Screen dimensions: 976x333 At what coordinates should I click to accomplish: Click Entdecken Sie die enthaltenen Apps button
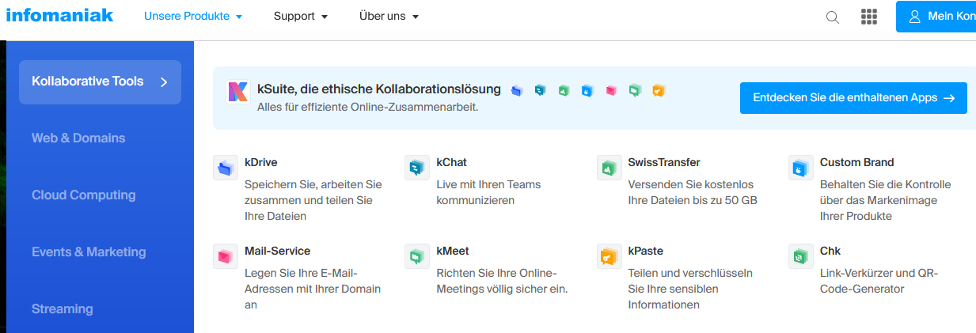853,98
